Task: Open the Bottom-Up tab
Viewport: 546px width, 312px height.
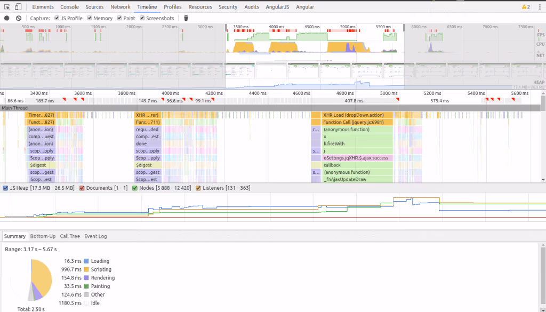Action: click(43, 236)
